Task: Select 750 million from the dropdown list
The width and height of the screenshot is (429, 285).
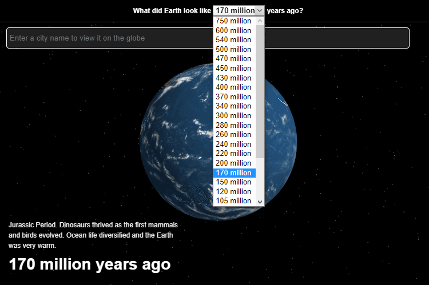Action: (235, 21)
